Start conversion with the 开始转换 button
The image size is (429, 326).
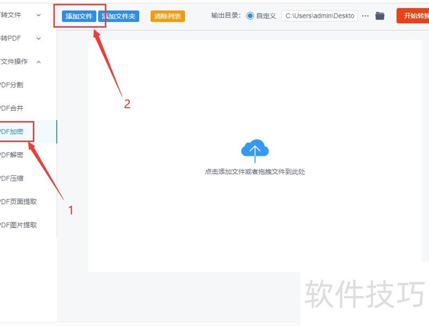point(415,16)
